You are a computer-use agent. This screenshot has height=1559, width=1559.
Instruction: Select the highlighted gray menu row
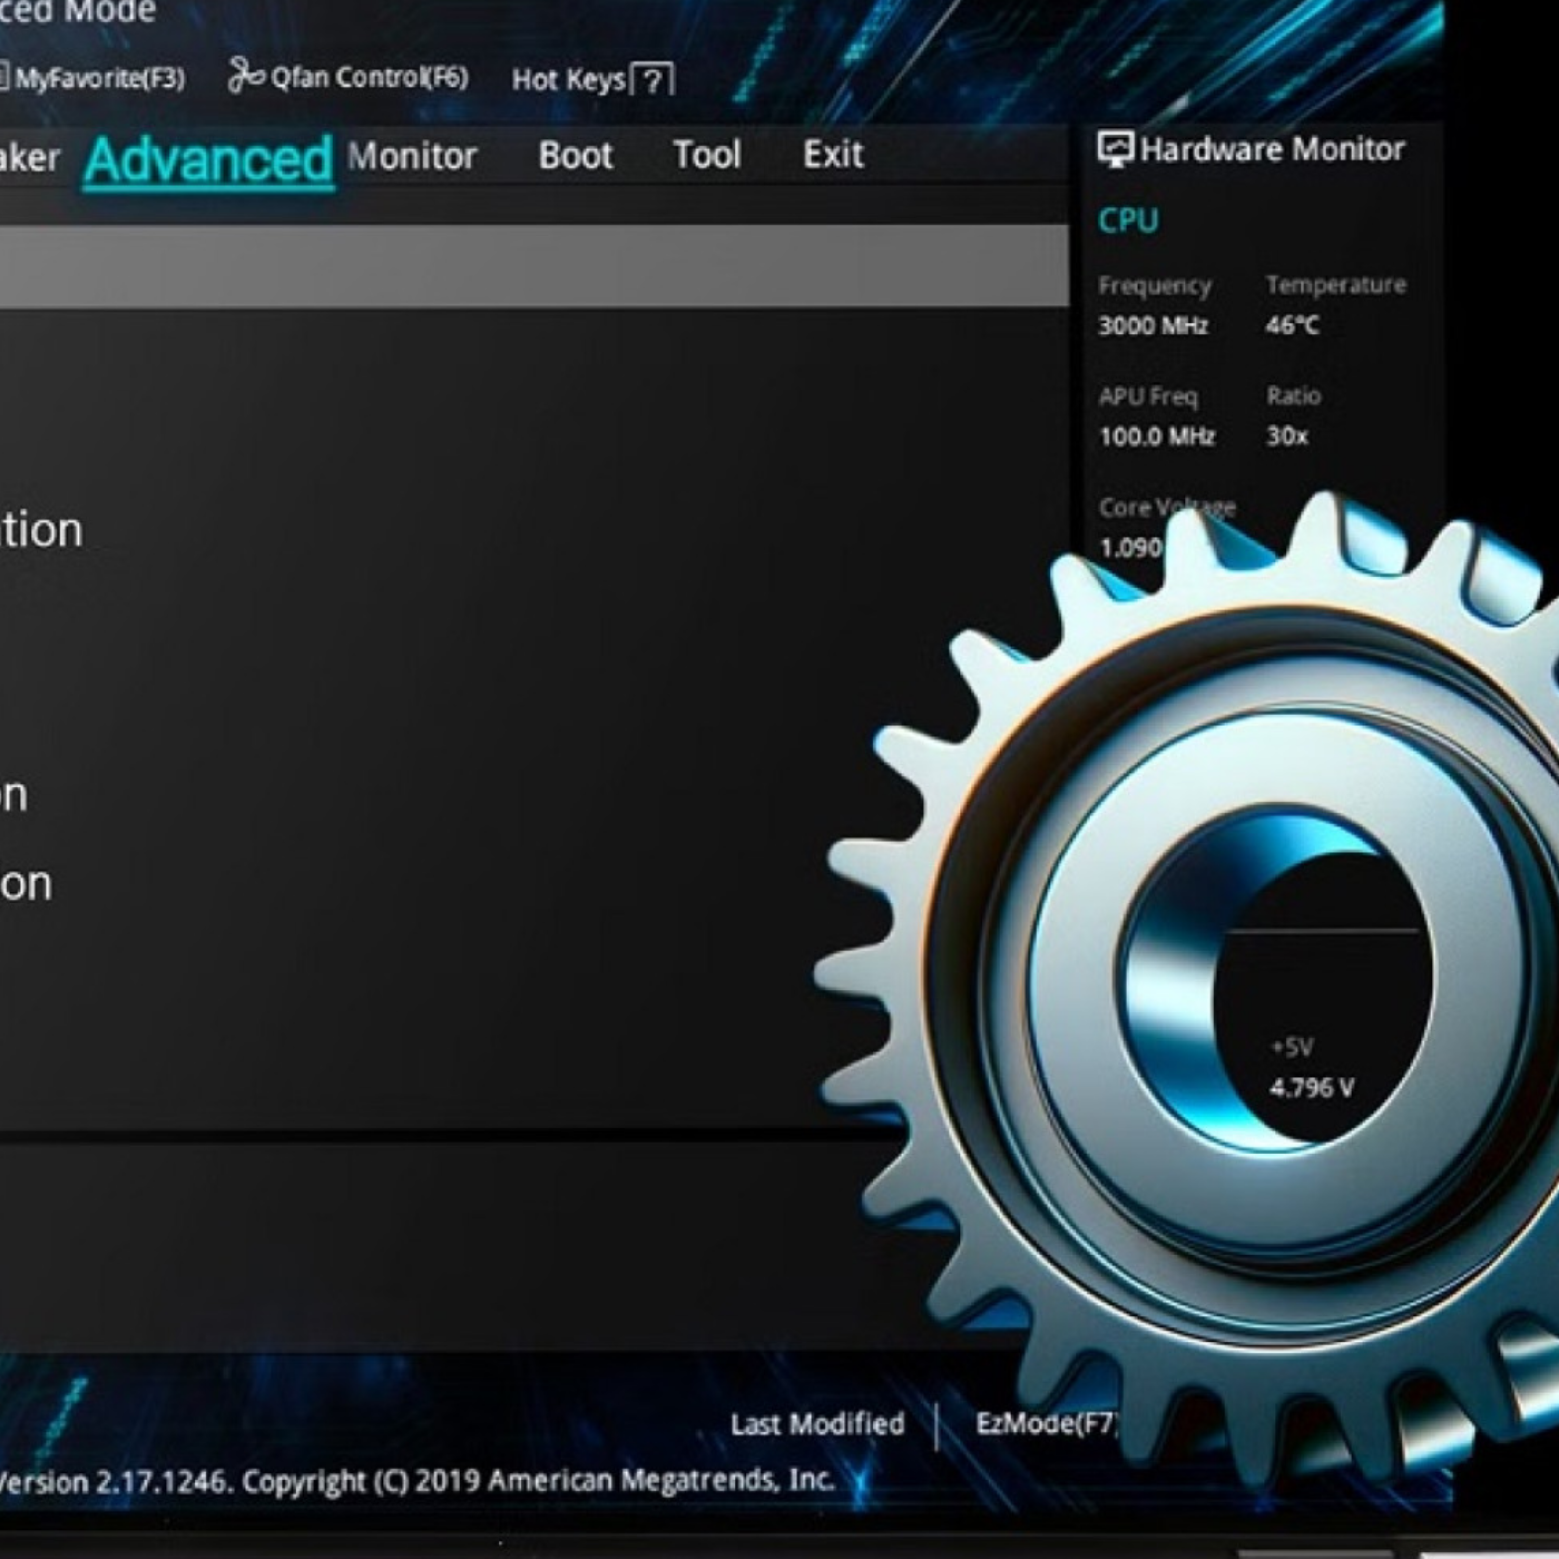534,266
